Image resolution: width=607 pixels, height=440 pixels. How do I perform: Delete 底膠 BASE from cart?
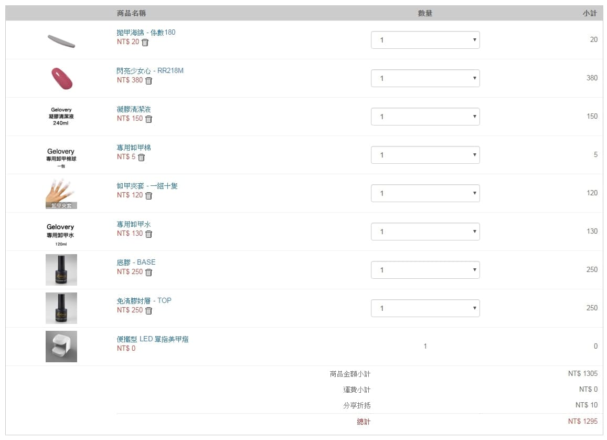[149, 273]
